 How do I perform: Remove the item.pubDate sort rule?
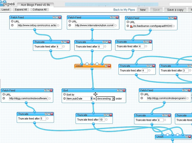tap(64, 98)
